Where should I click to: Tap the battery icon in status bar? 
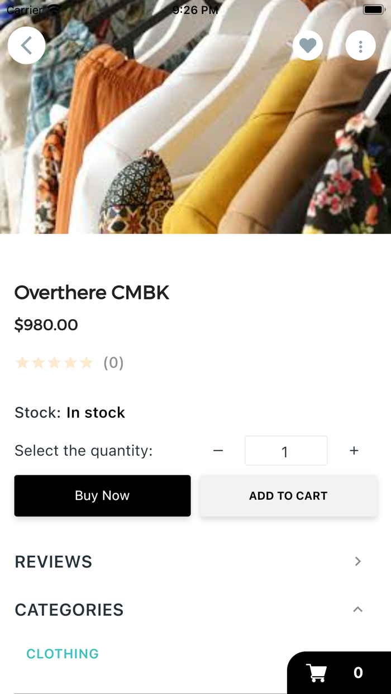(x=373, y=9)
